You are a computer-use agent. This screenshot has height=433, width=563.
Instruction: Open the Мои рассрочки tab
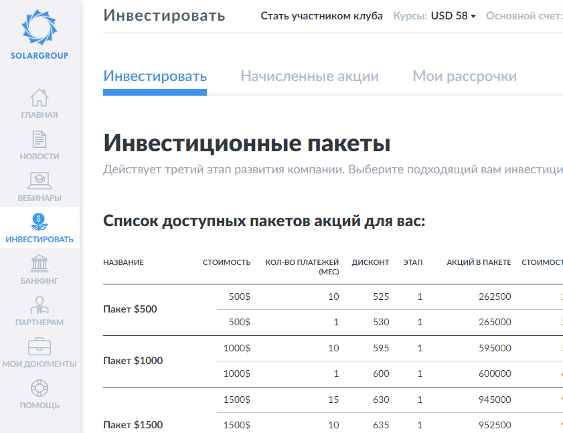coord(464,76)
